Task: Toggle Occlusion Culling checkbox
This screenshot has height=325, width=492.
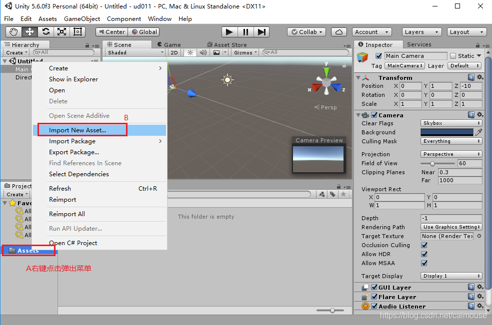Action: [424, 245]
